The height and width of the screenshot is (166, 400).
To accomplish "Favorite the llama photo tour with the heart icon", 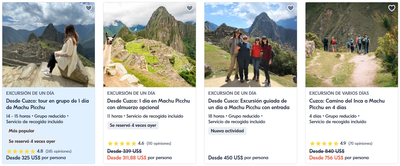I will tap(190, 8).
